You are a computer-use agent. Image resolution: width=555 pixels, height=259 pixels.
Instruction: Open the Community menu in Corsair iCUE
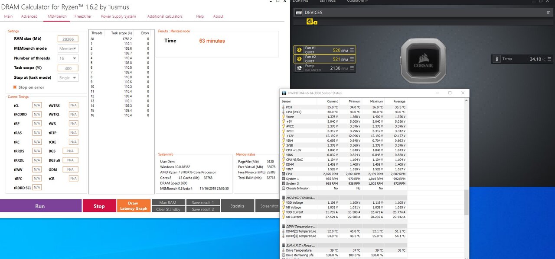pos(357,1)
